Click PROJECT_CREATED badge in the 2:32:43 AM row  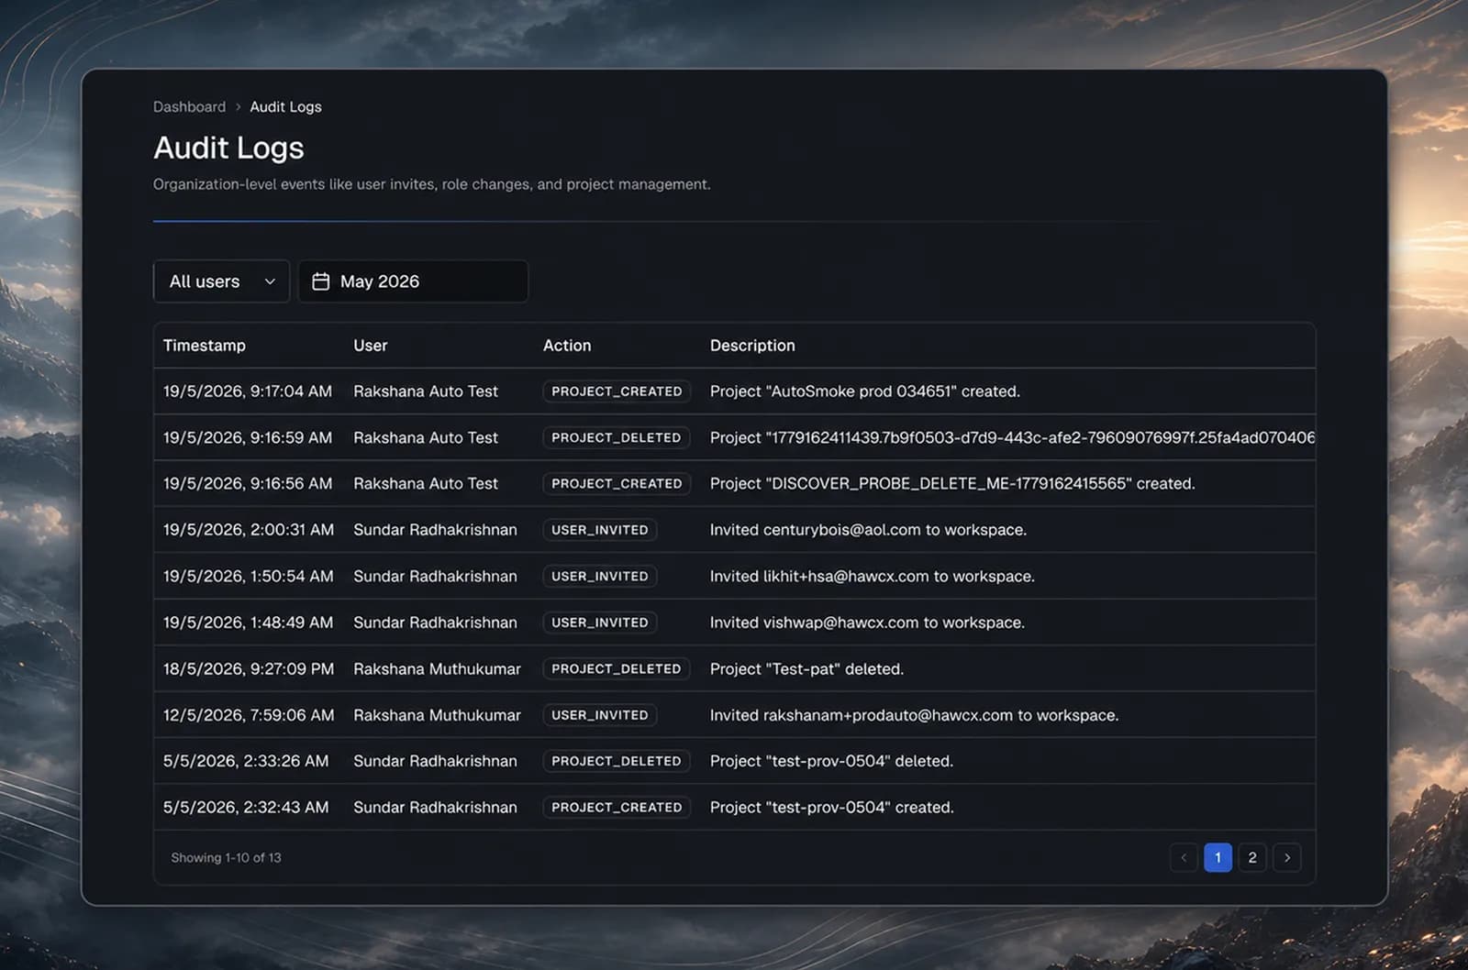[x=617, y=807]
